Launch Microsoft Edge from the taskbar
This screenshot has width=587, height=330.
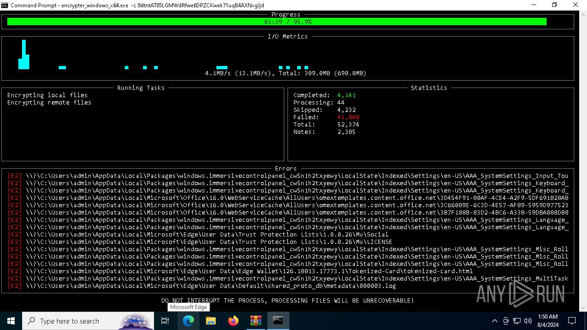pyautogui.click(x=188, y=321)
